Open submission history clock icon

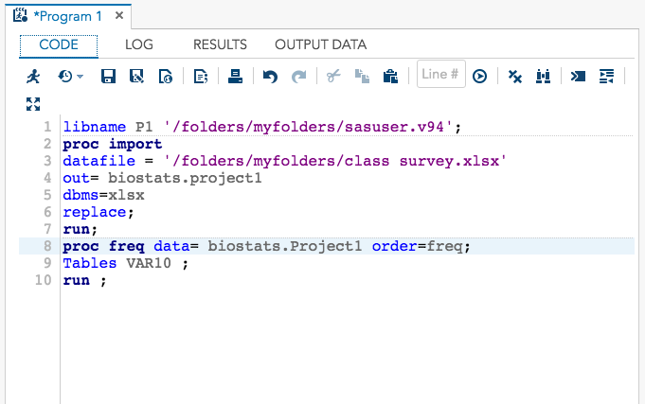click(65, 77)
